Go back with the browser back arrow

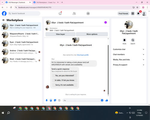pos(3,7)
